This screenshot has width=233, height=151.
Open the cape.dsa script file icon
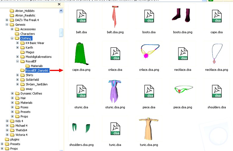coord(217,16)
